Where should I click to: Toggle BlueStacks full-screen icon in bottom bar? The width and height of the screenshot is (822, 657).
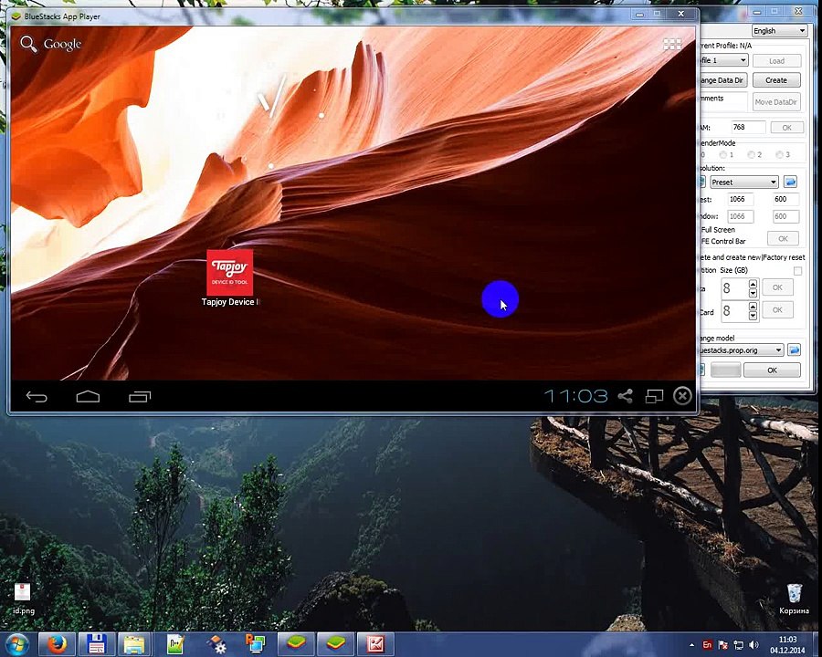654,396
